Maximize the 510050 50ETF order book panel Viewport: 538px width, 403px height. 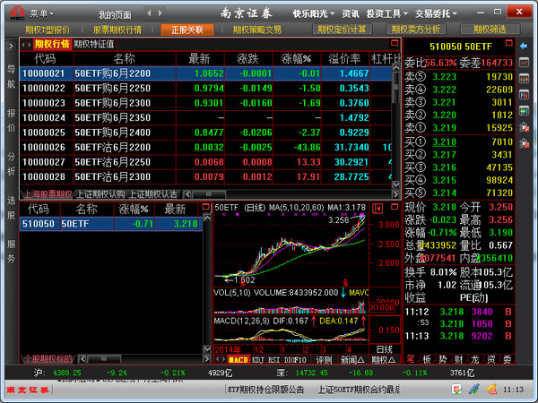tap(508, 43)
